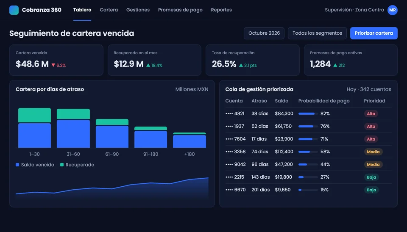Navigate to the Reportes tab

coord(221,10)
